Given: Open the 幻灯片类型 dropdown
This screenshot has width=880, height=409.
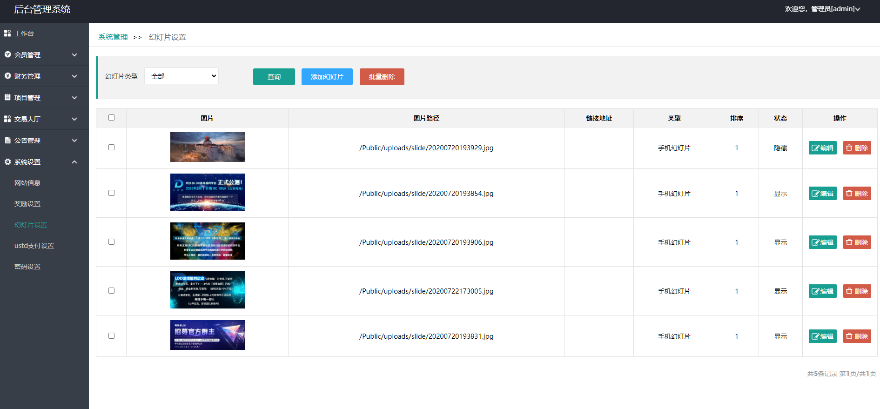Looking at the screenshot, I should [181, 76].
